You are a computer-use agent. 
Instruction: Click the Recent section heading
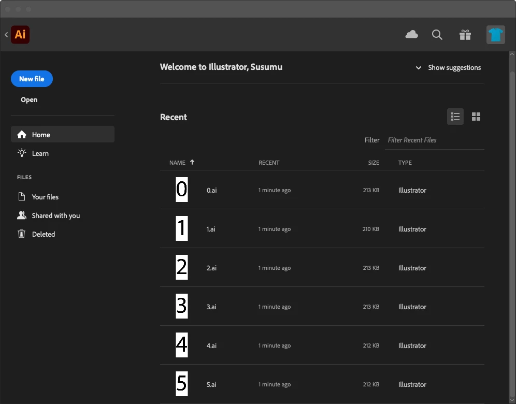(174, 117)
